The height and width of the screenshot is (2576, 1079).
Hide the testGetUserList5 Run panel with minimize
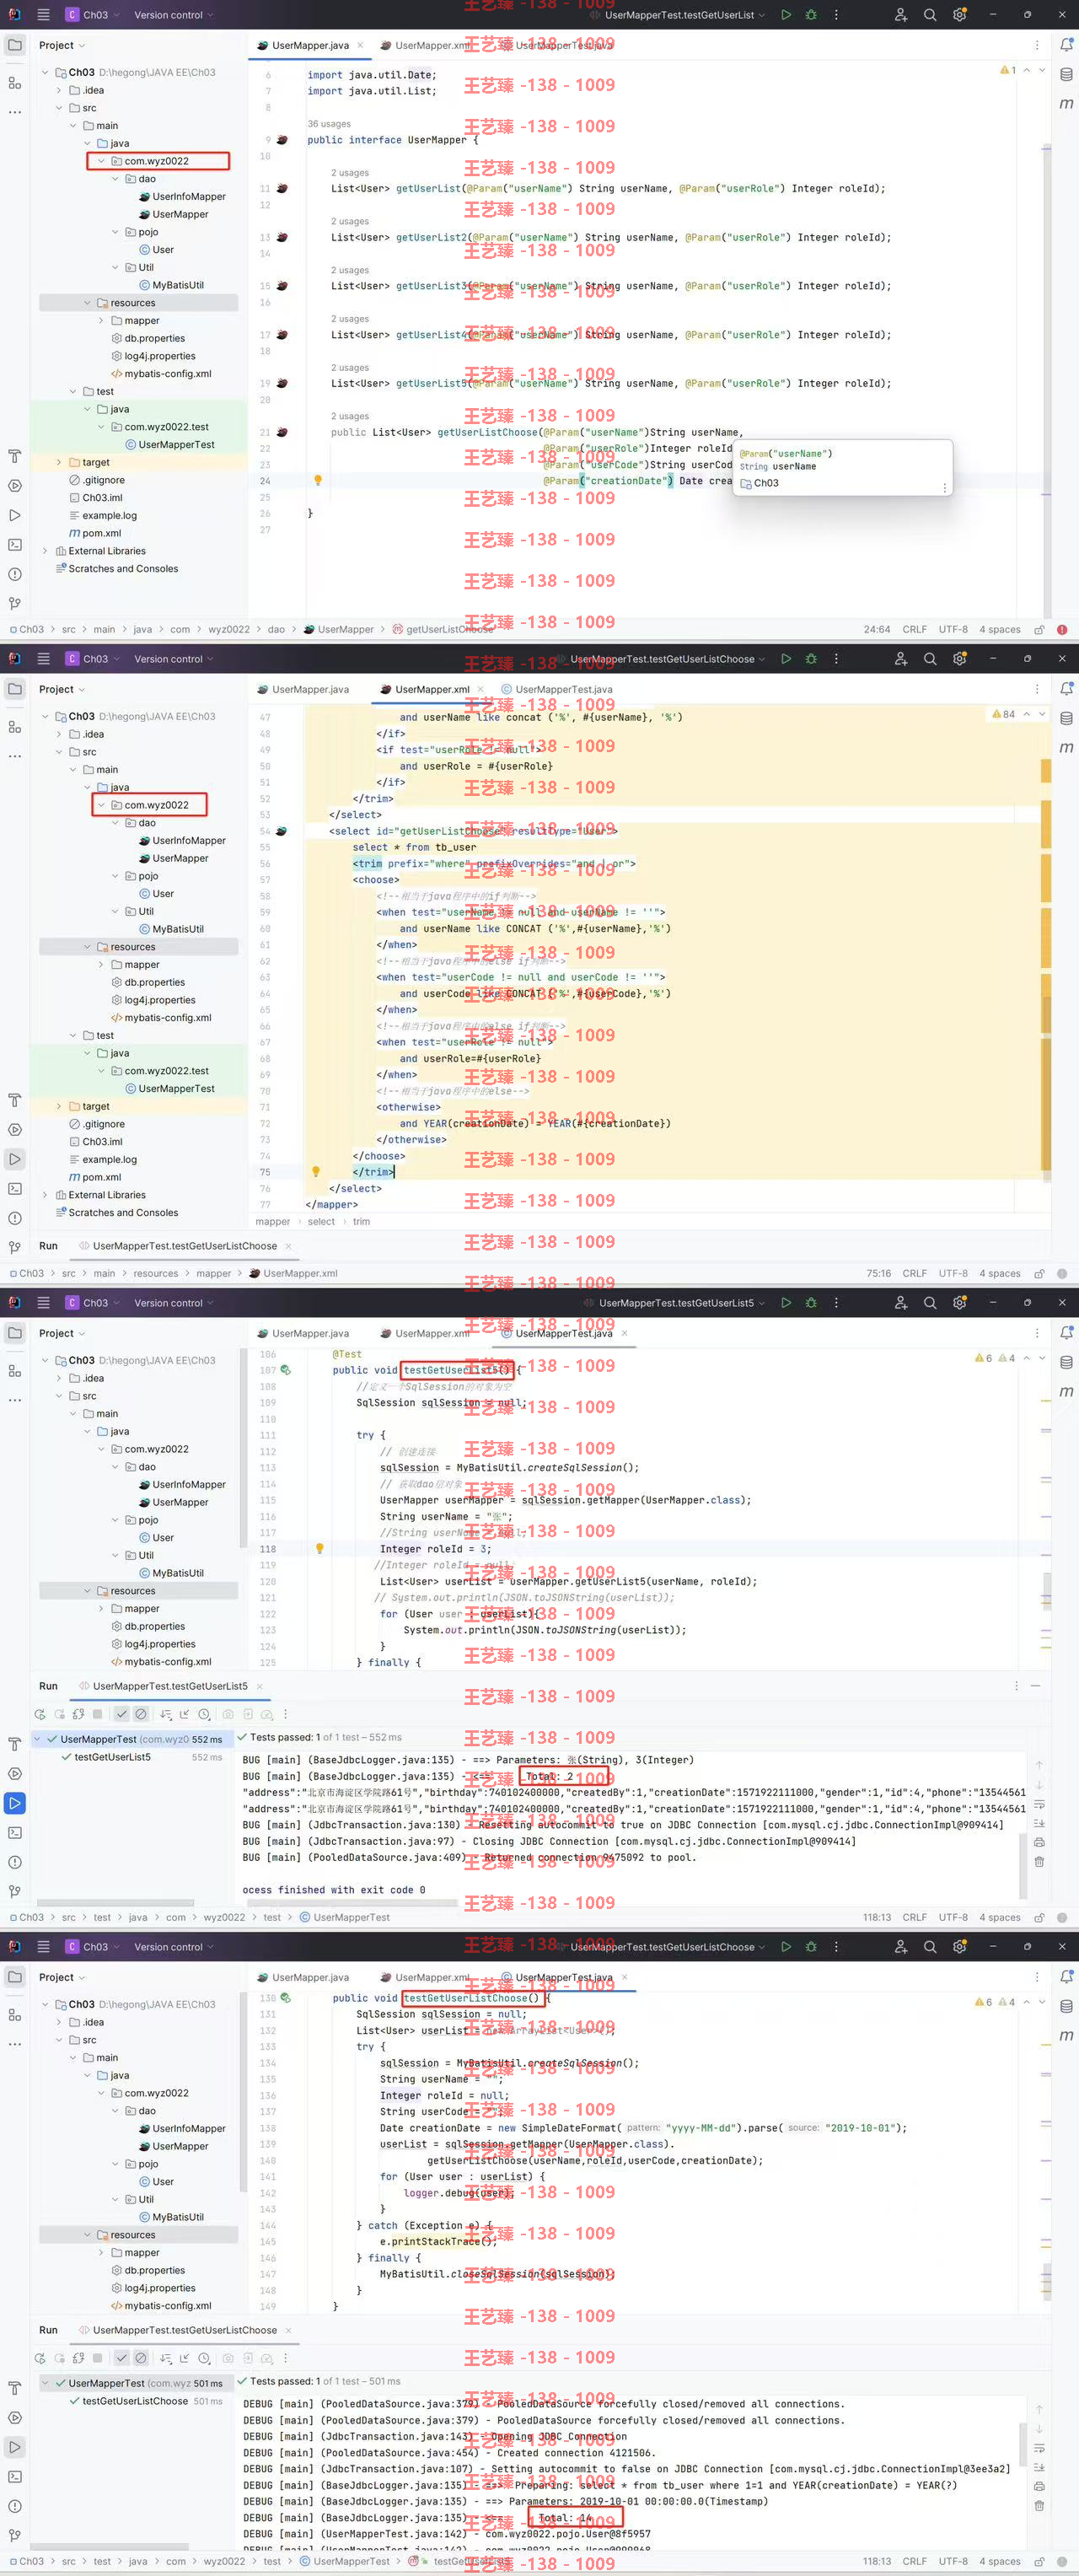[1037, 1686]
